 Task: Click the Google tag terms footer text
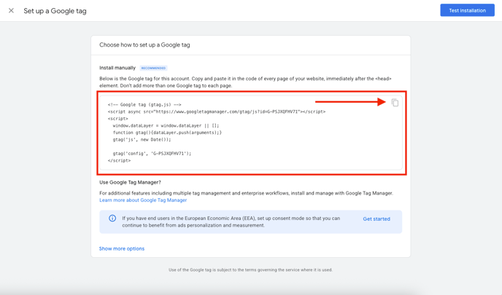tap(250, 270)
